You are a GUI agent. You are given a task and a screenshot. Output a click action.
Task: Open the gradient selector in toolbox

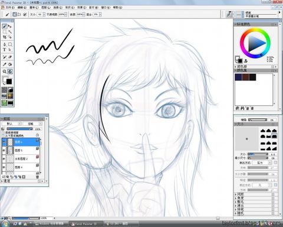[11, 90]
